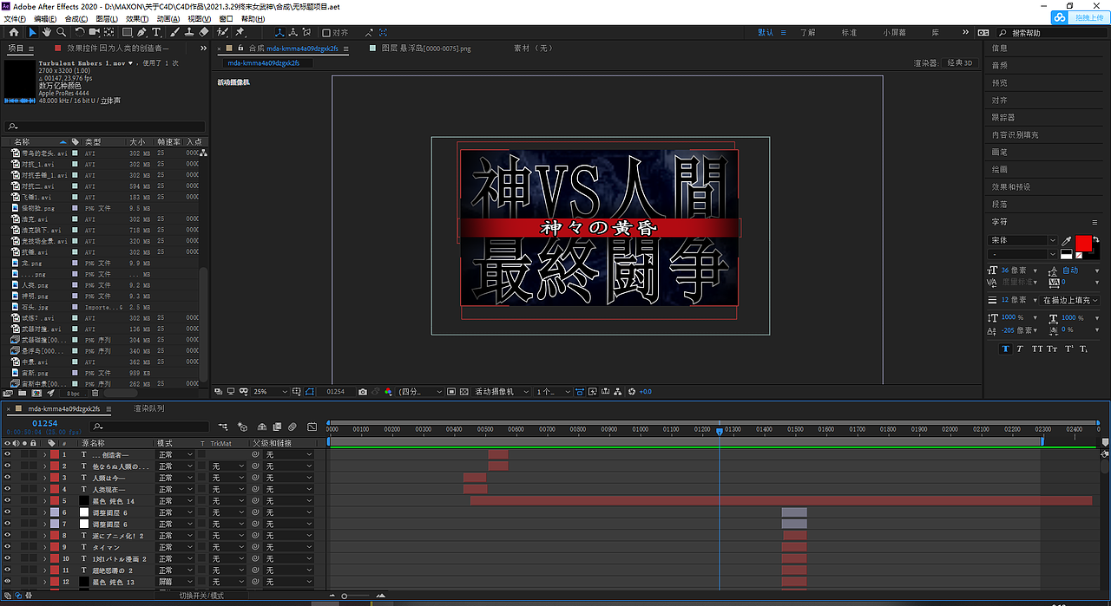Select the Puppet Pin tool

[240, 32]
